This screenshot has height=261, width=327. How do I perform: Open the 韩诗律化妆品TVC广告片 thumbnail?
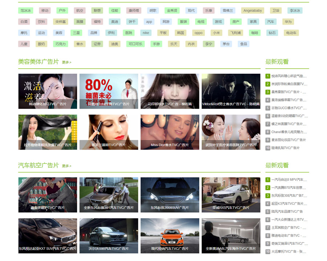[x=48, y=91]
